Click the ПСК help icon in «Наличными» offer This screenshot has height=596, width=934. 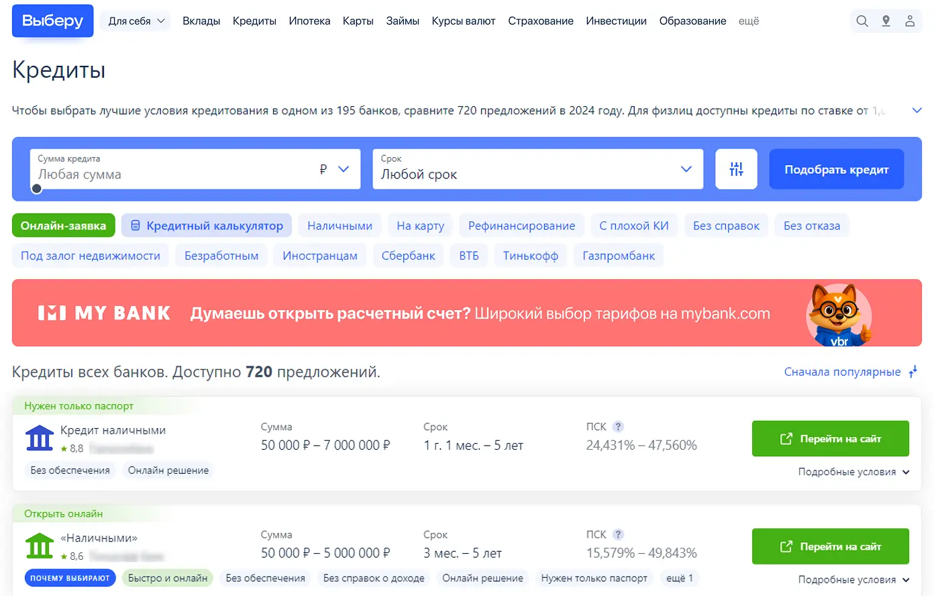coord(618,535)
